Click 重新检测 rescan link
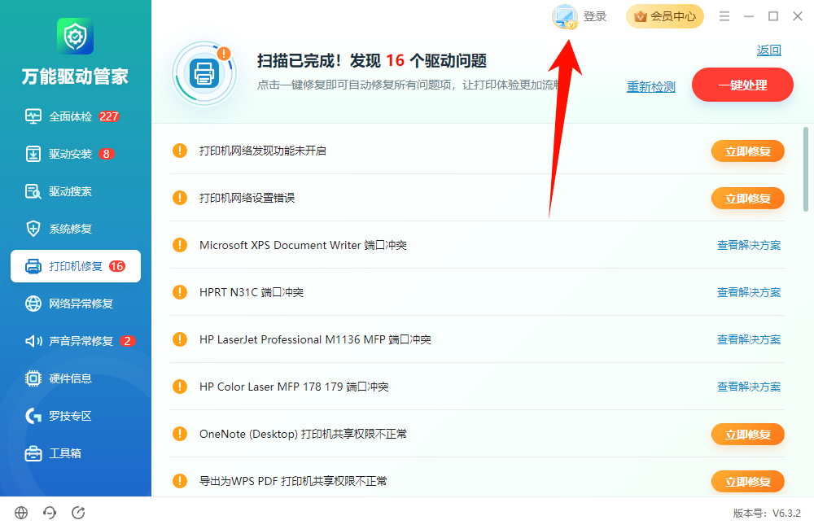814x529 pixels. (x=651, y=86)
